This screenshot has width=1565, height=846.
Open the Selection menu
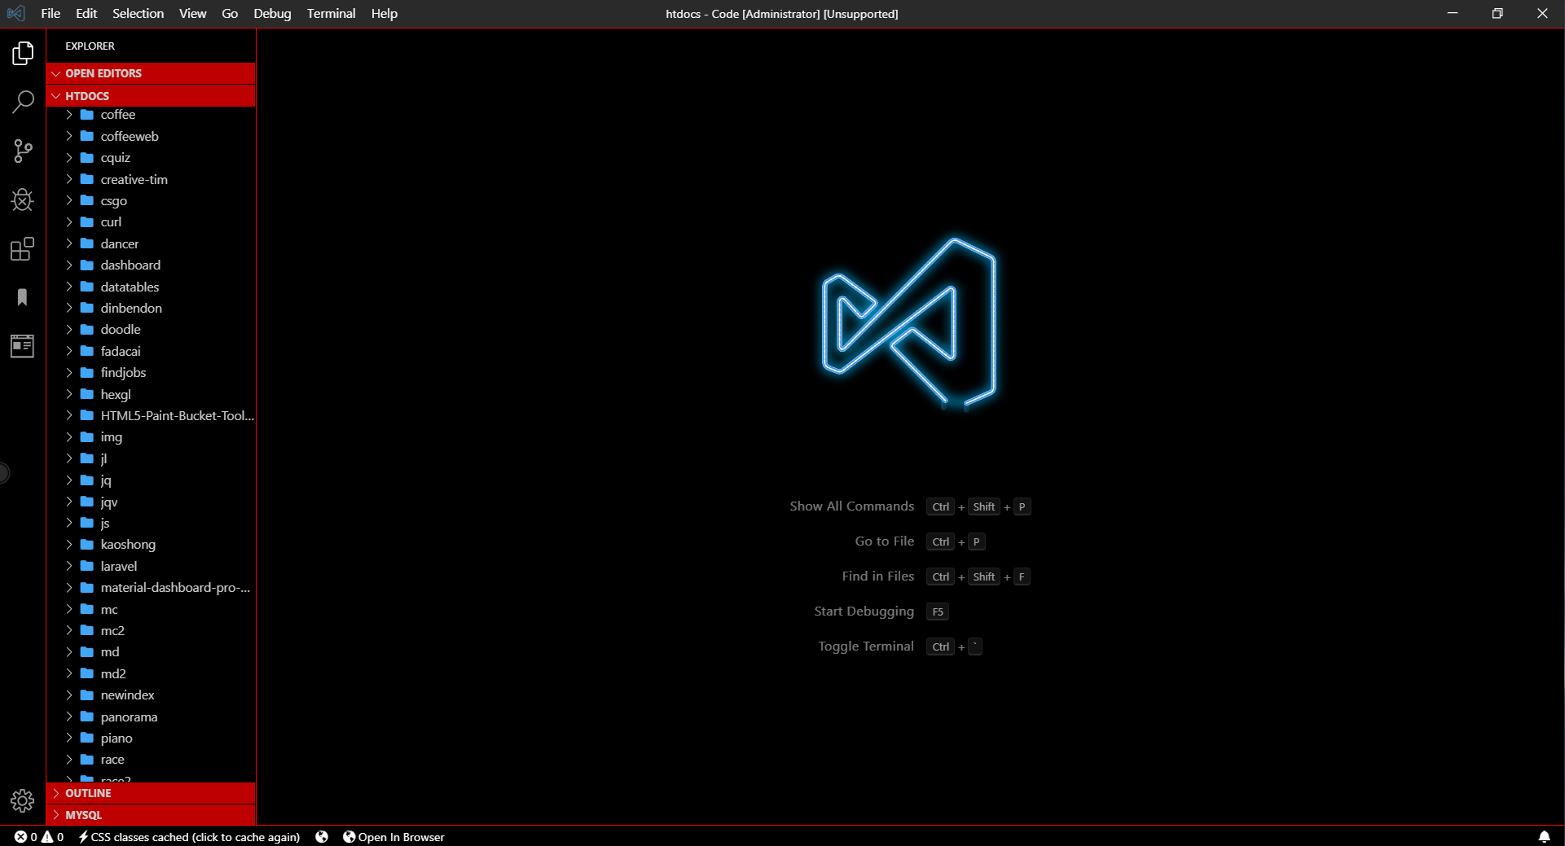(x=138, y=14)
